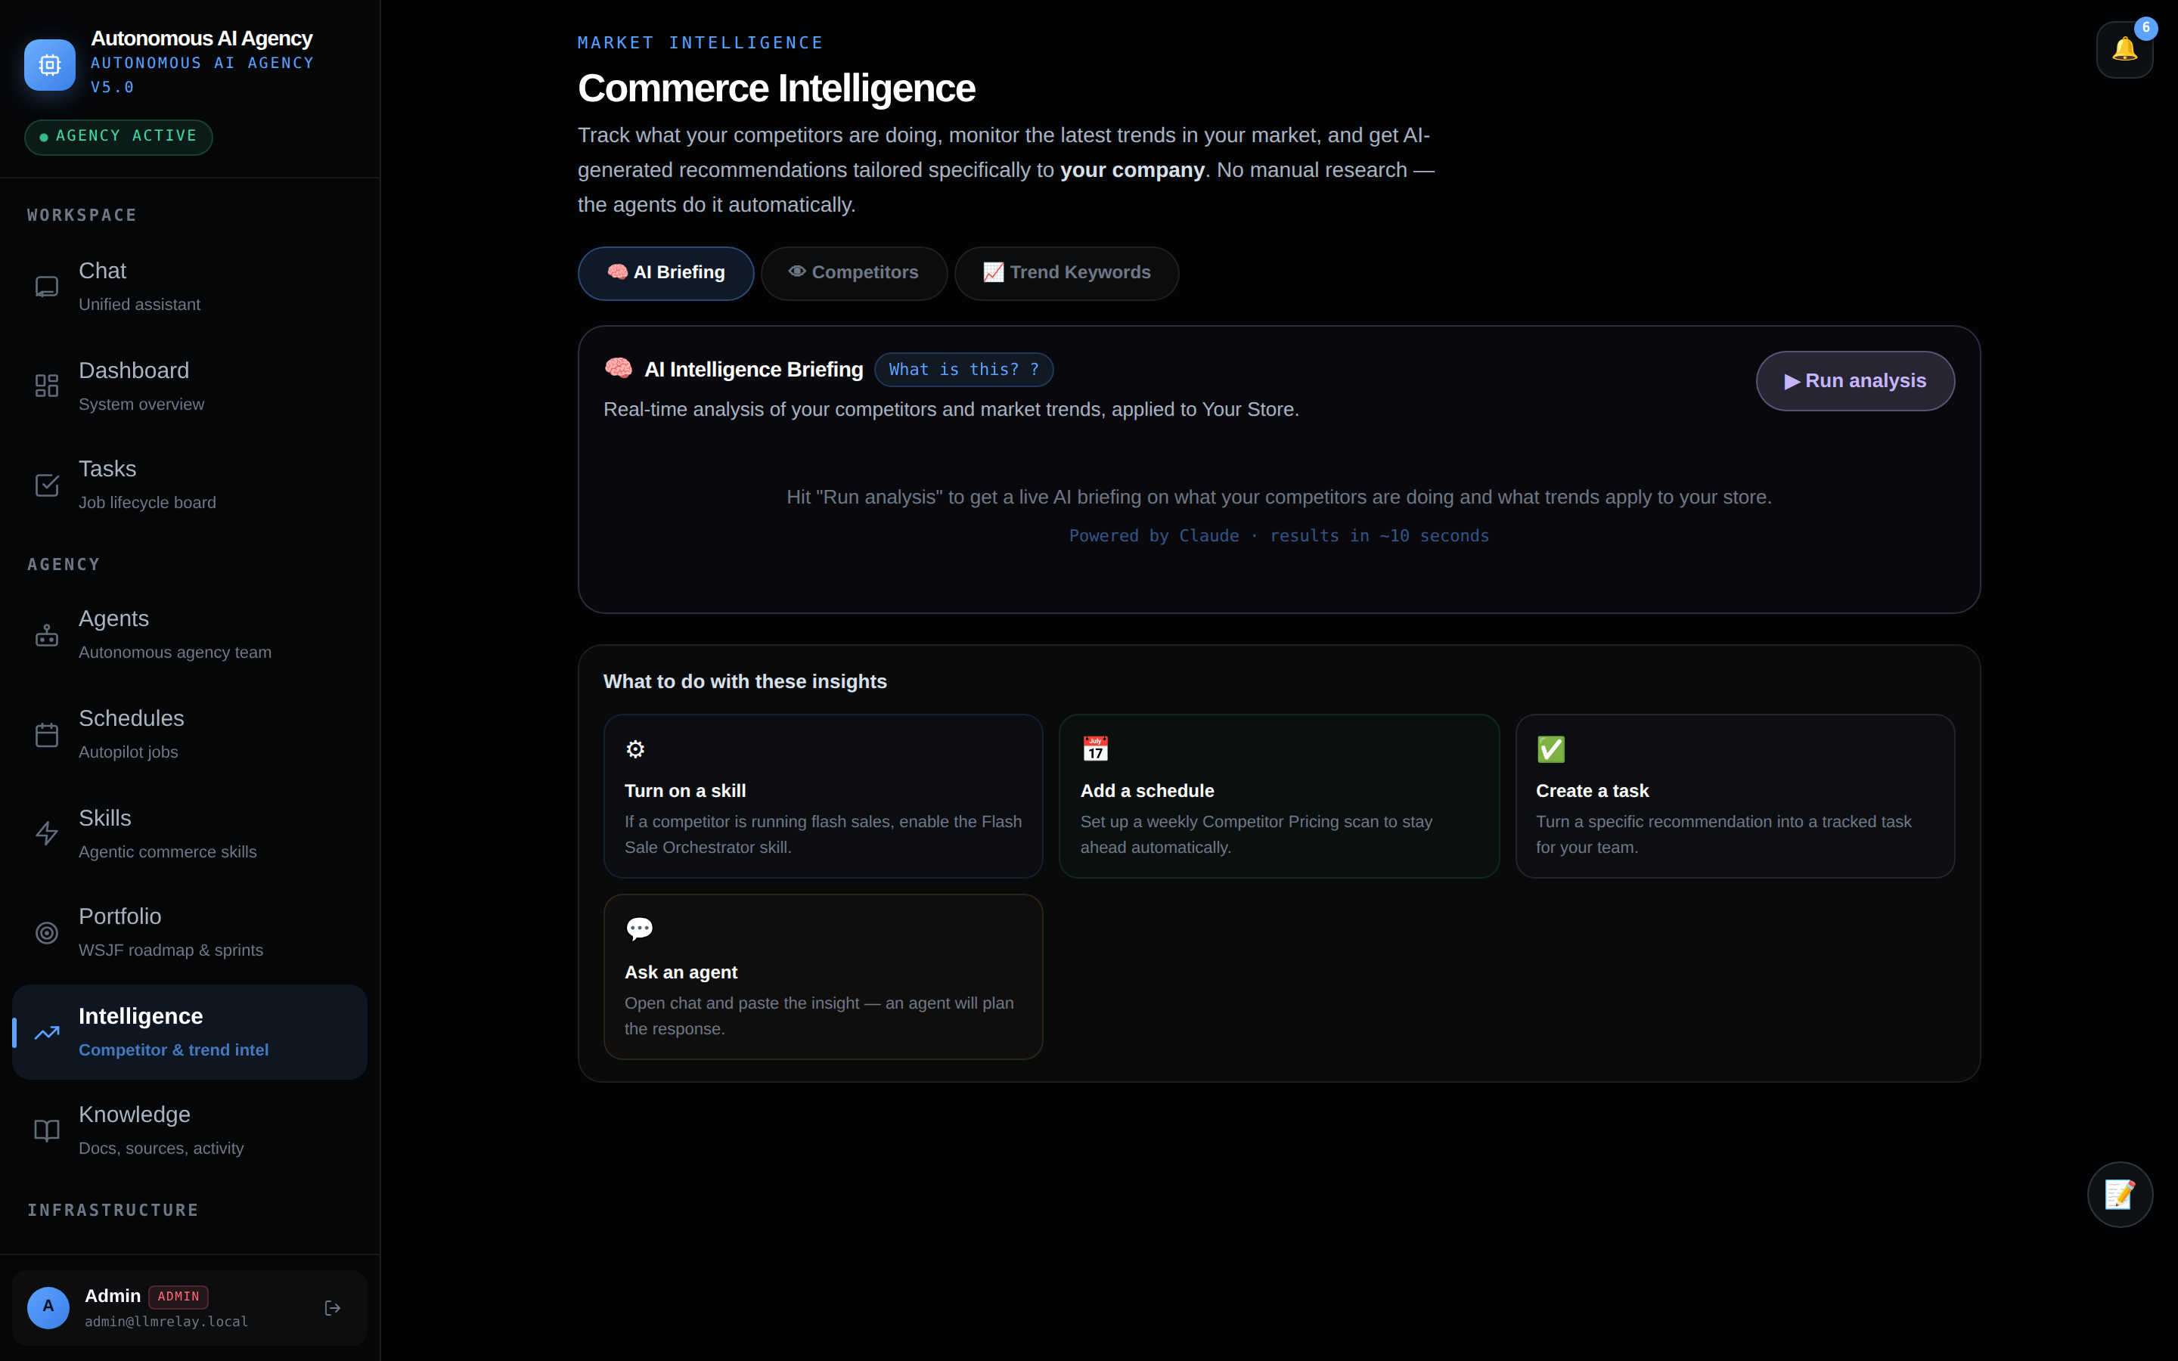Open the Trend Keywords tab
The image size is (2178, 1361).
point(1066,273)
